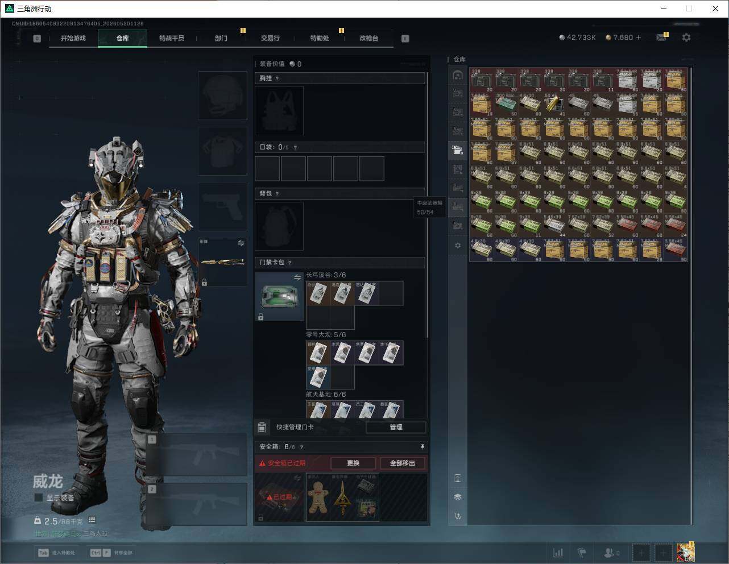
Task: Select the empty pistol slot
Action: 222,206
